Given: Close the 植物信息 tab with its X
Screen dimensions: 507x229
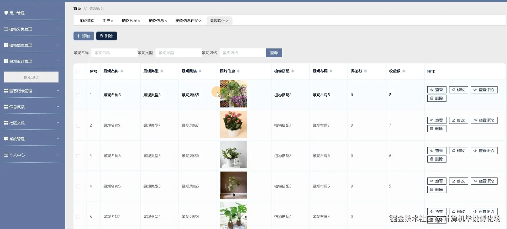Looking at the screenshot, I should [x=166, y=21].
